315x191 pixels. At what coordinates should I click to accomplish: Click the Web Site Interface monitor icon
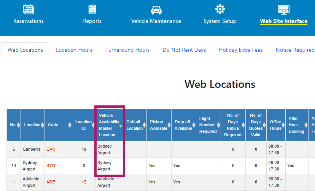(283, 10)
